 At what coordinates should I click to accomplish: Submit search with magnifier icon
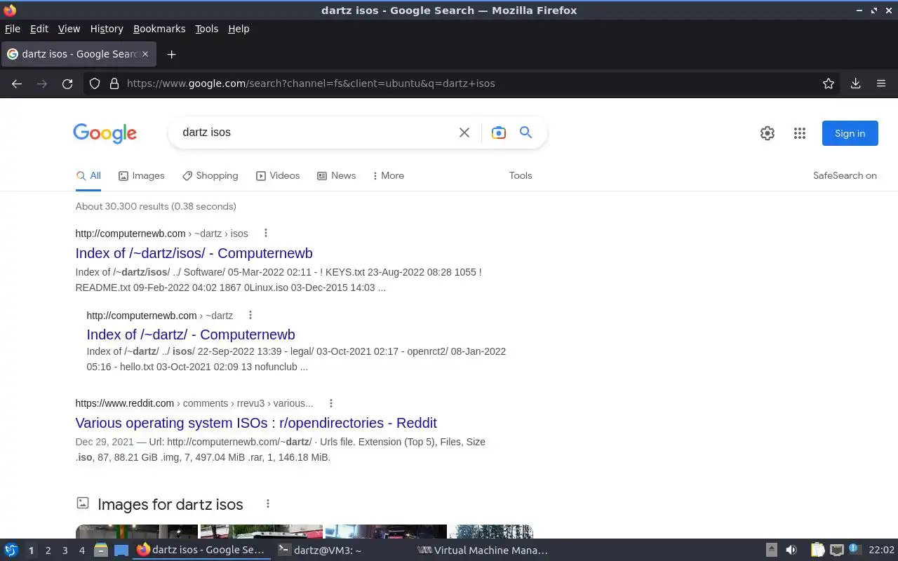click(525, 132)
